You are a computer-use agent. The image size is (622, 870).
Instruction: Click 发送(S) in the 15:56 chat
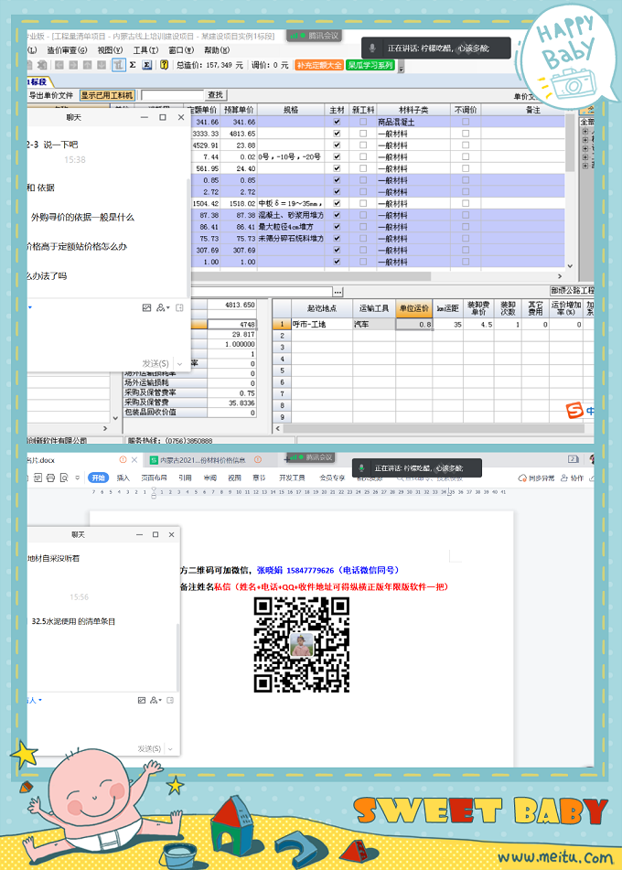(x=149, y=749)
